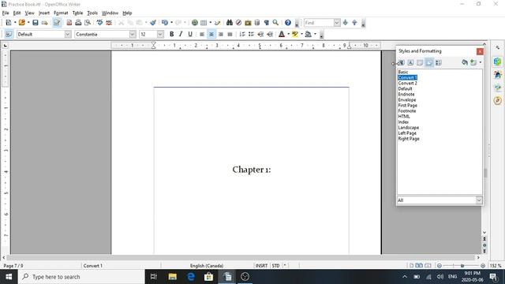
Task: Click the Undo icon
Action: 165,23
